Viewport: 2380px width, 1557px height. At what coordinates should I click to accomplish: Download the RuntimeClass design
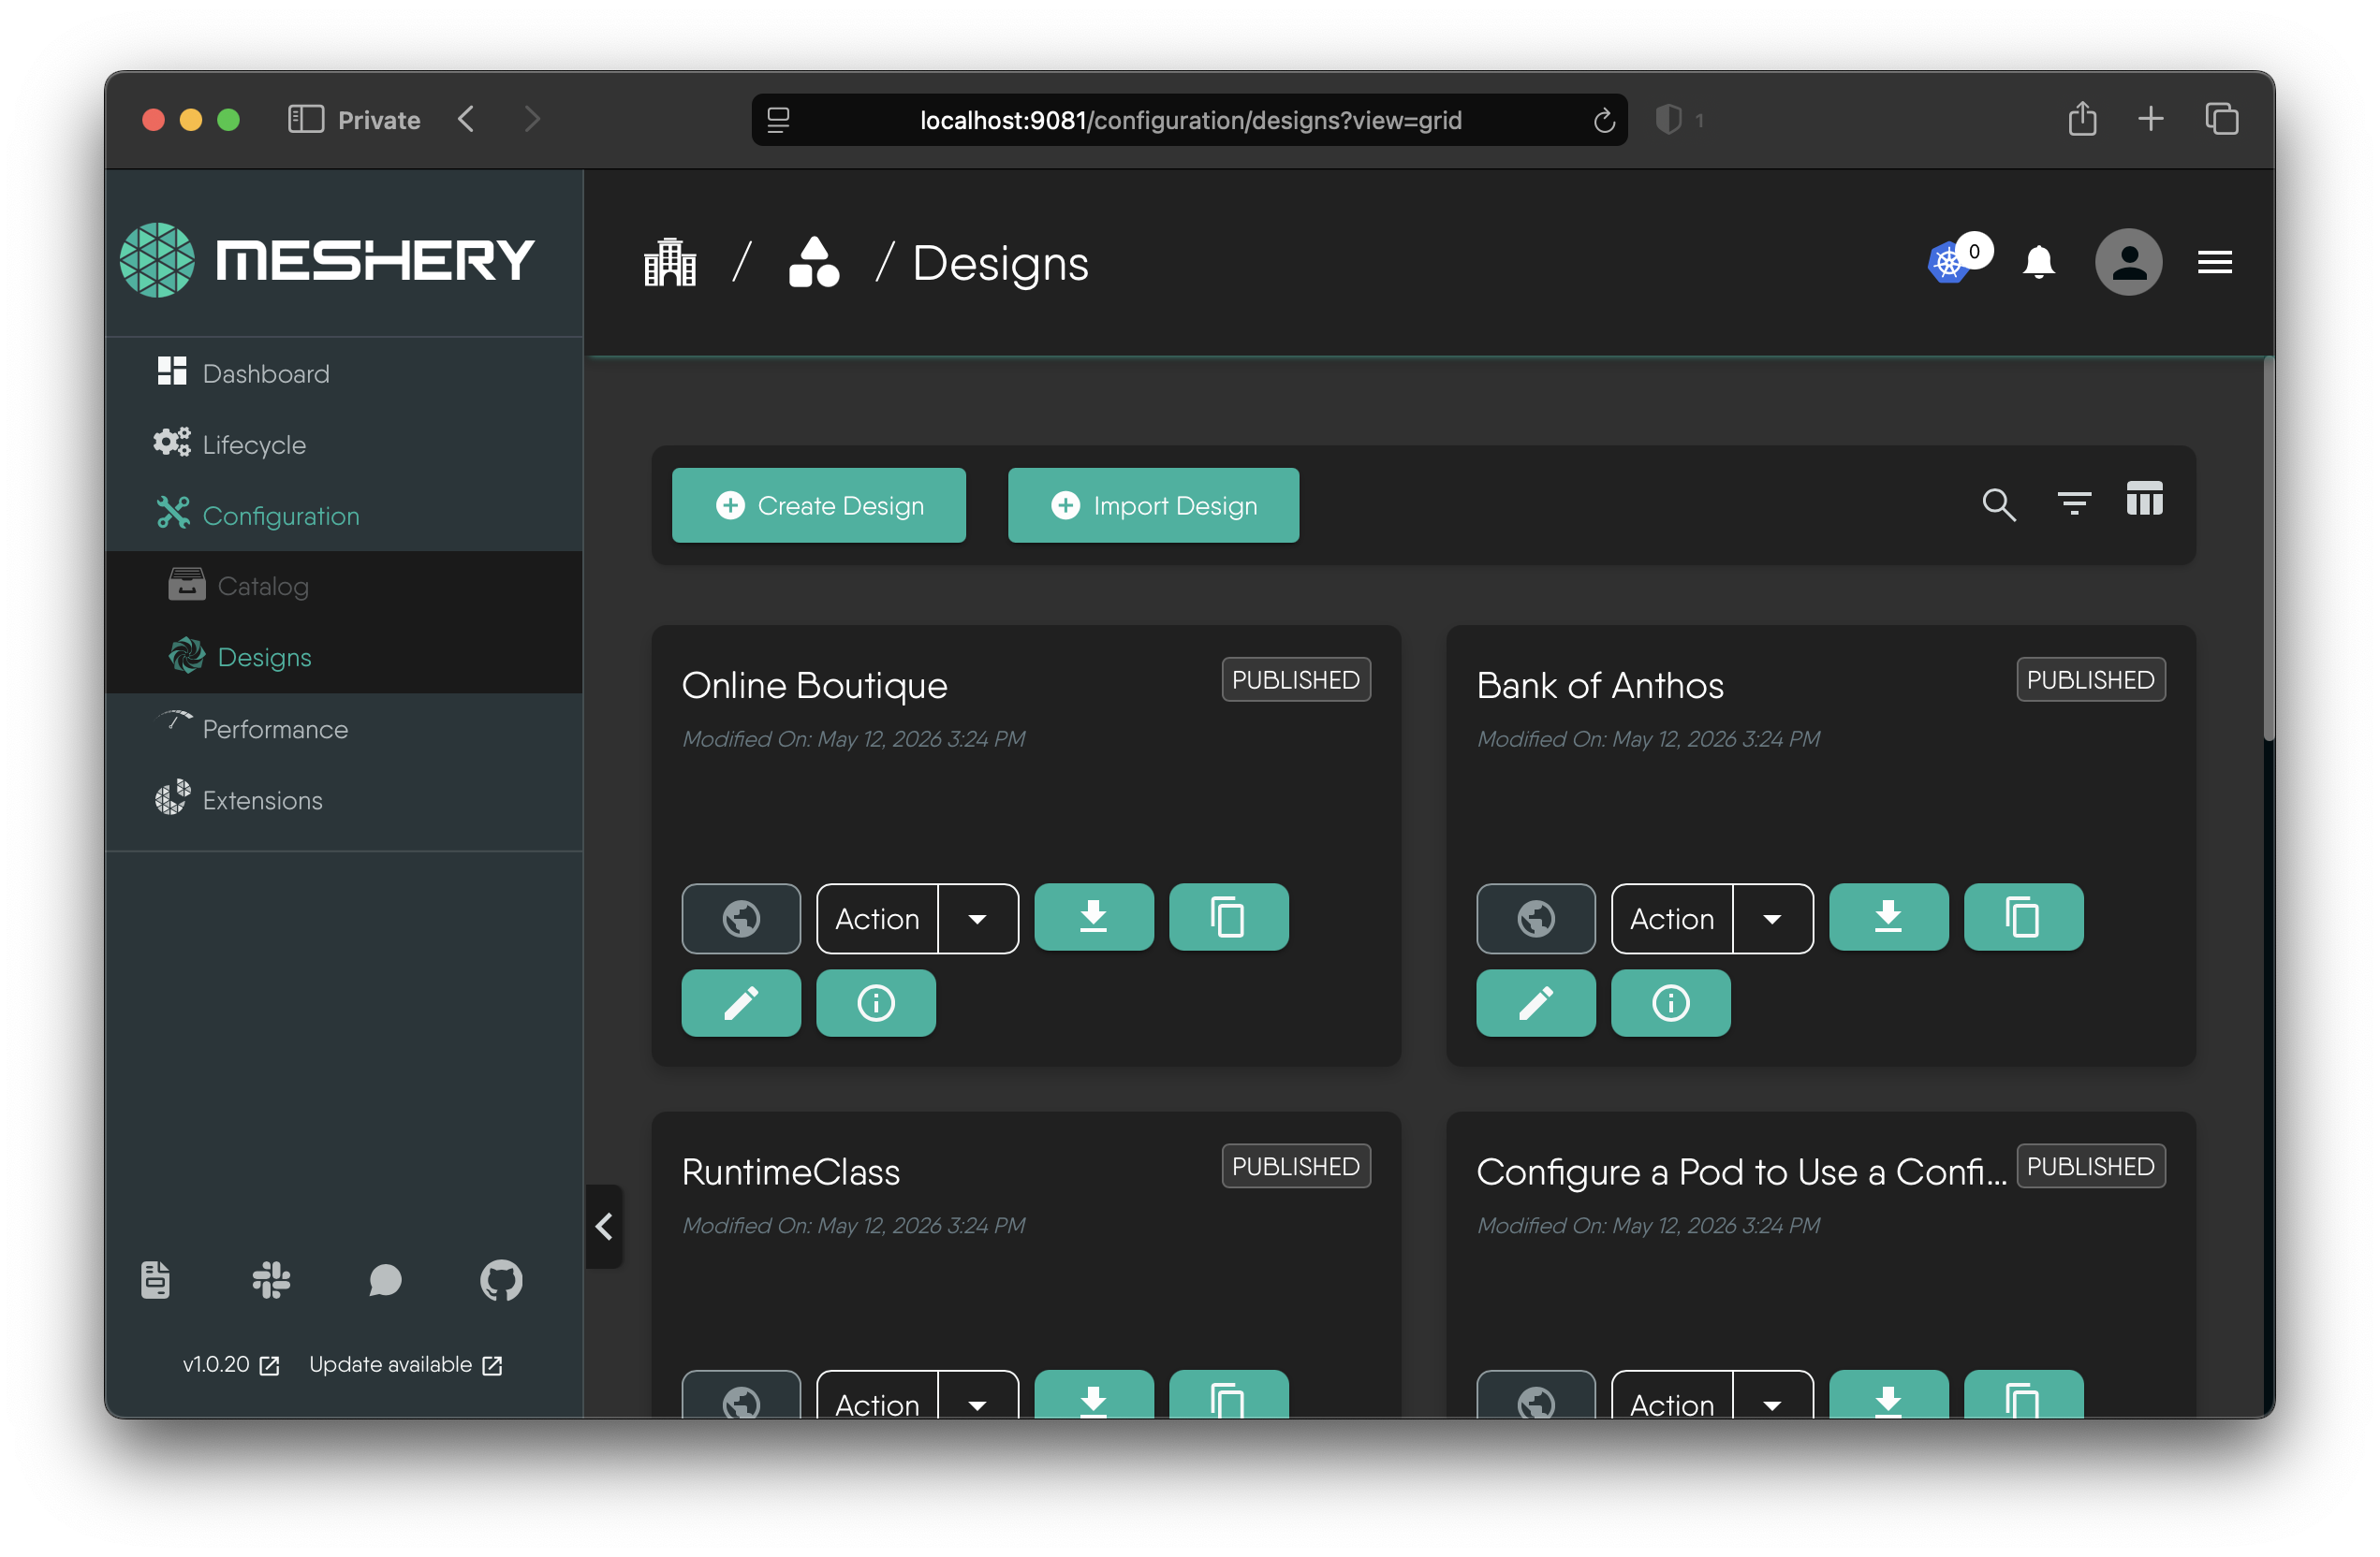[1093, 1395]
